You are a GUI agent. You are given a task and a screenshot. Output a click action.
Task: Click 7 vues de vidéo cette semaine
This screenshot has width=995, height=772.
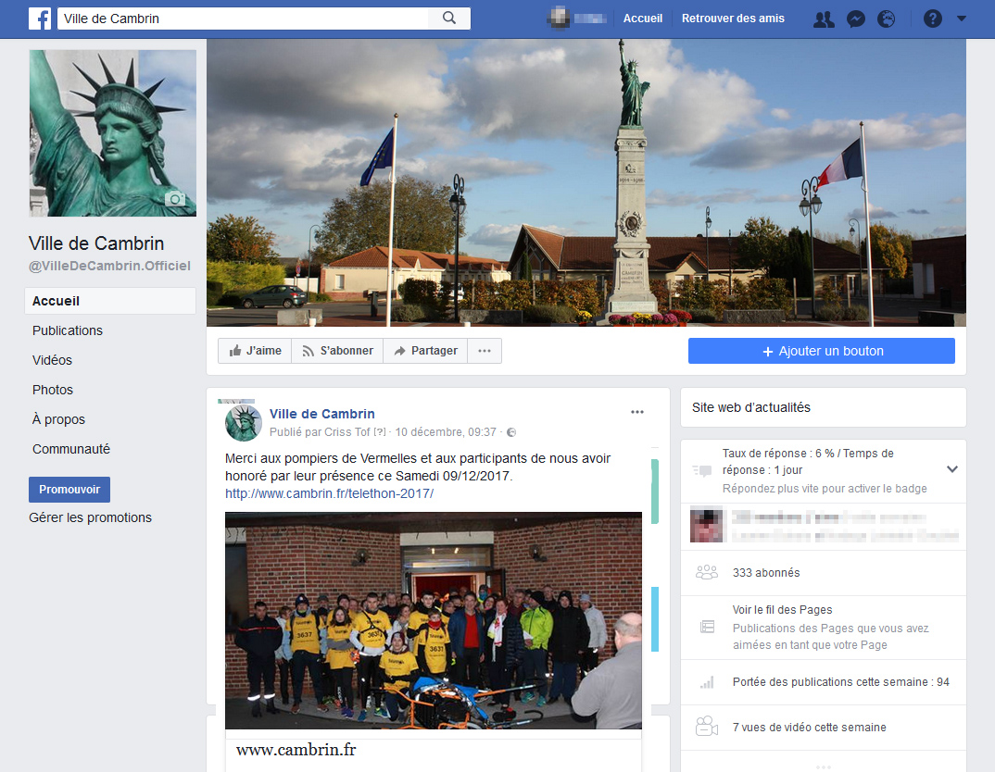point(809,728)
